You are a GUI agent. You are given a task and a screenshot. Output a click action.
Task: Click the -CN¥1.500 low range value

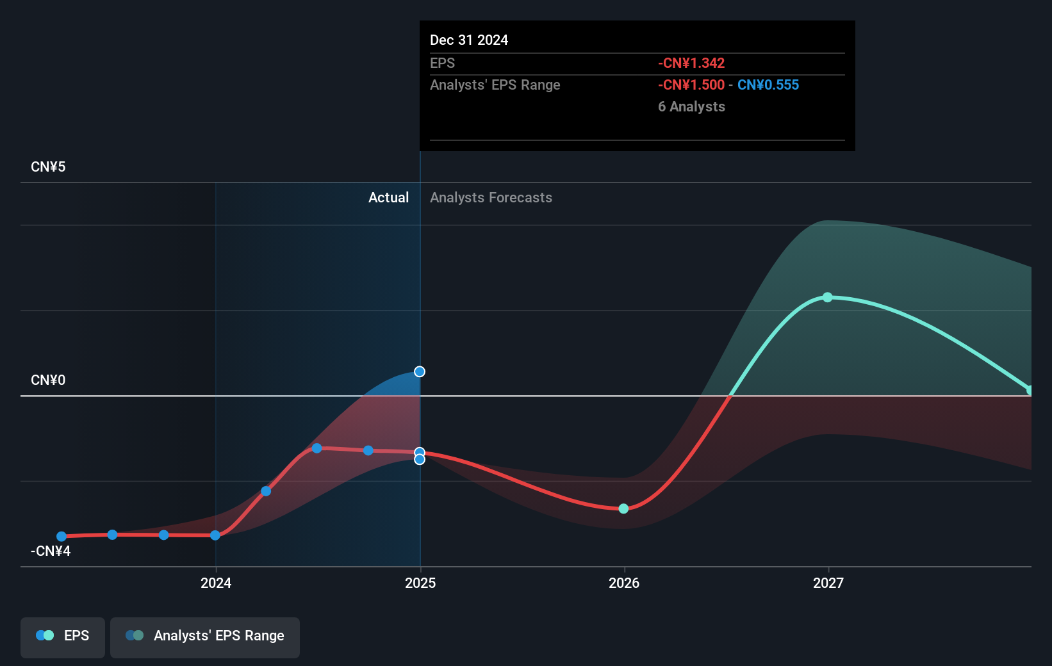[691, 85]
